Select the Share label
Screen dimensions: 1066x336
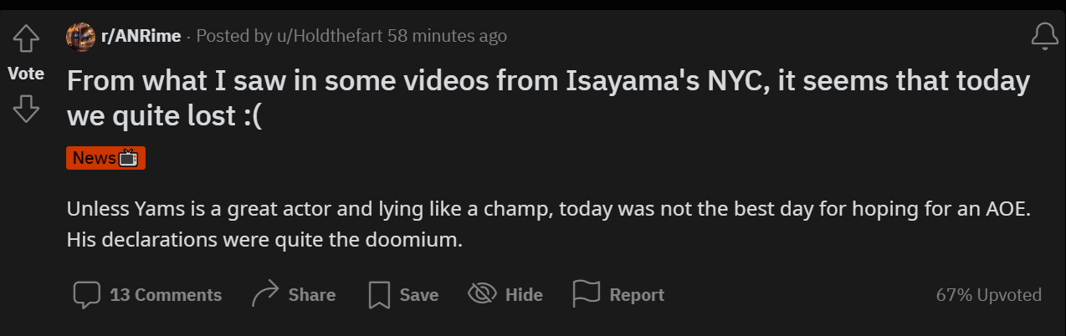pyautogui.click(x=312, y=295)
